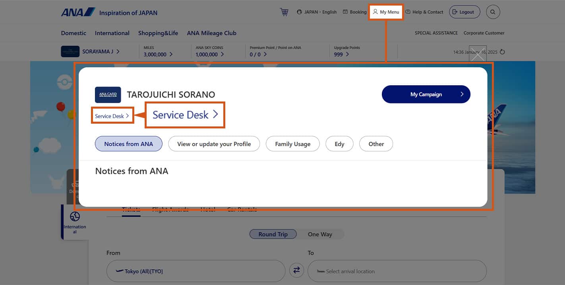Switch to the One Way option

pos(320,234)
